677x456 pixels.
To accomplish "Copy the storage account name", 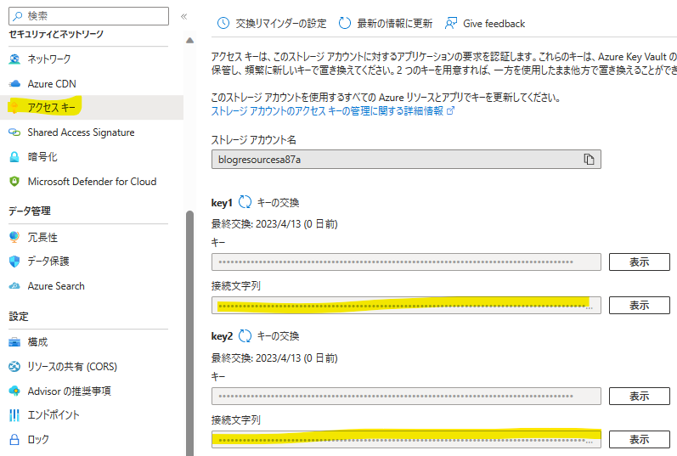I will pos(589,160).
